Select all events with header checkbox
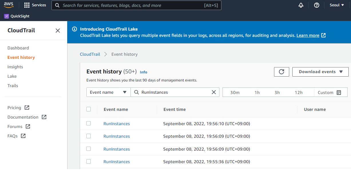The height and width of the screenshot is (170, 351). pyautogui.click(x=89, y=109)
